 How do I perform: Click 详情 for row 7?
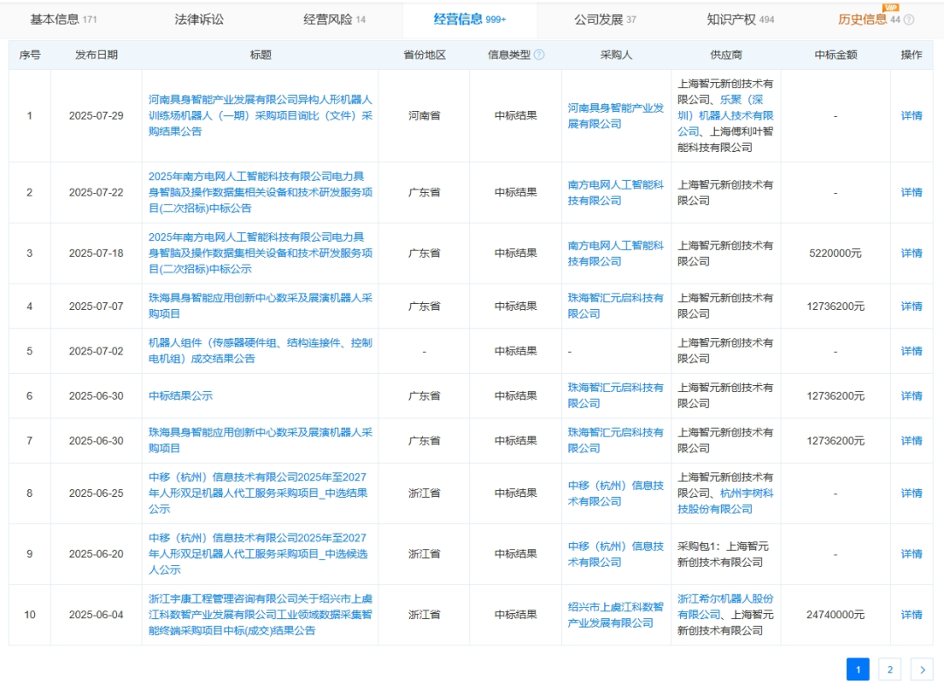(x=912, y=441)
